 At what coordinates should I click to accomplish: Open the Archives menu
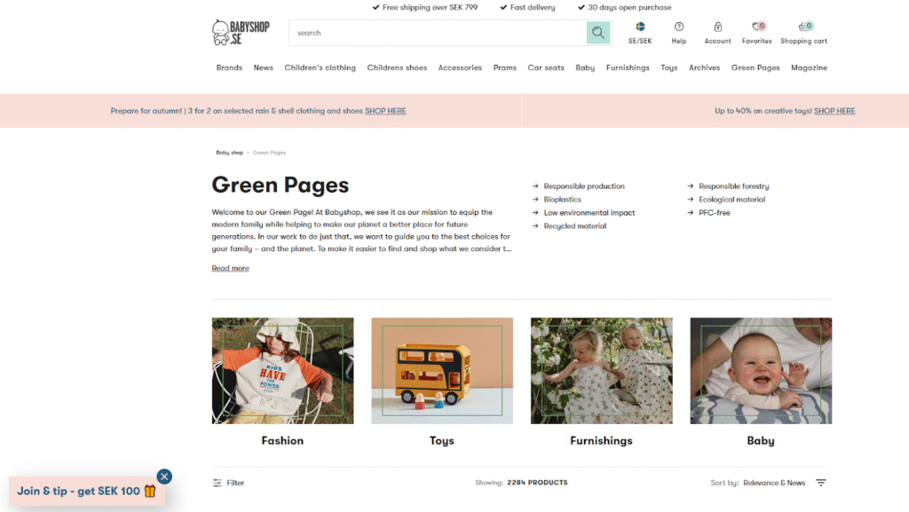point(704,67)
